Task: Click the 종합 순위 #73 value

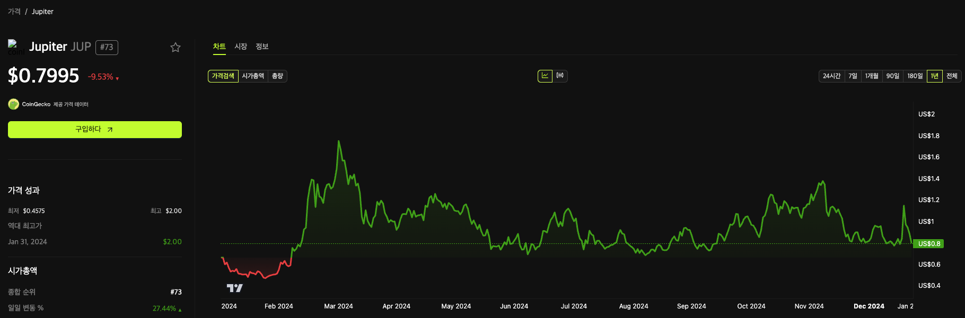Action: coord(176,292)
